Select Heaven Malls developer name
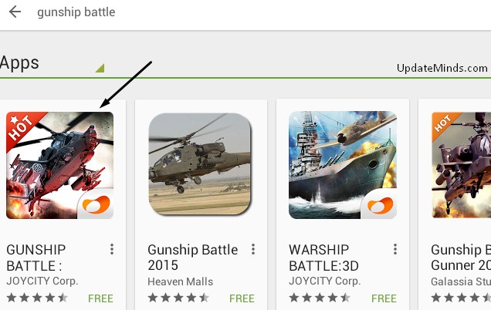Image resolution: width=491 pixels, height=310 pixels. coord(181,281)
